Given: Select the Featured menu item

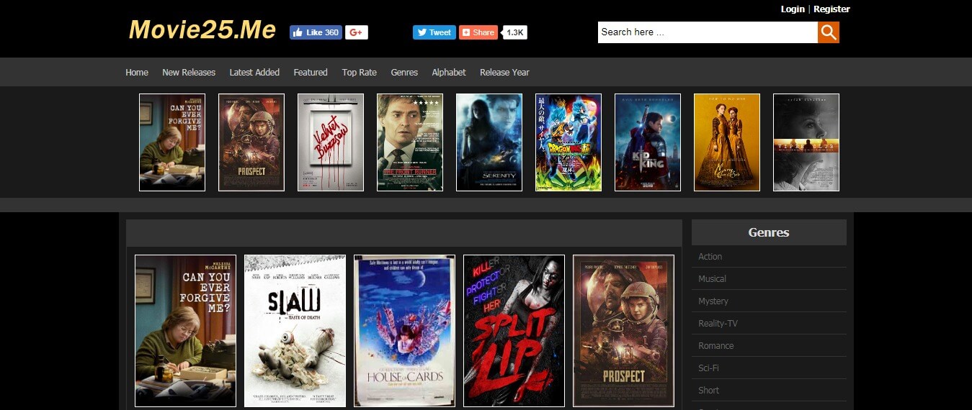Looking at the screenshot, I should (x=311, y=73).
